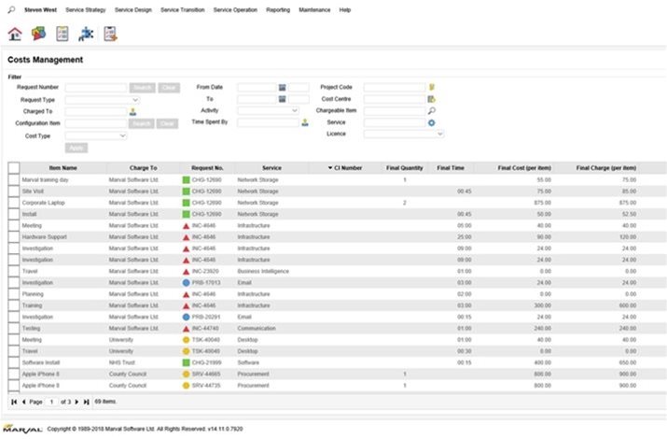The image size is (667, 439).
Task: Click the Item Name column header
Action: coord(63,168)
